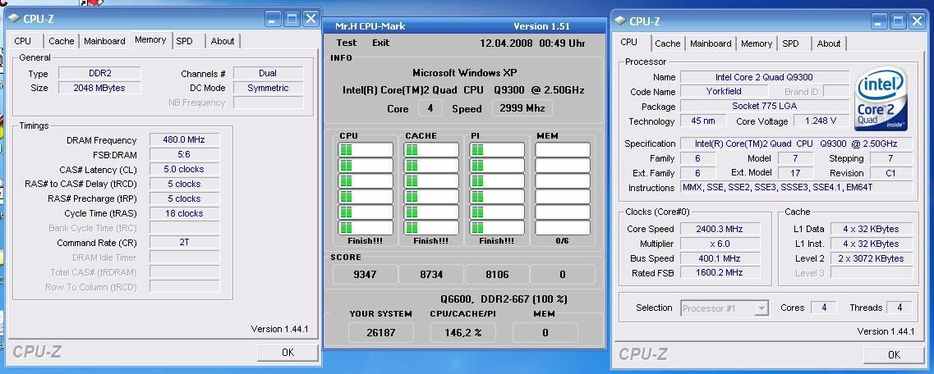Click the Threads value 4
The image size is (934, 374).
[899, 308]
